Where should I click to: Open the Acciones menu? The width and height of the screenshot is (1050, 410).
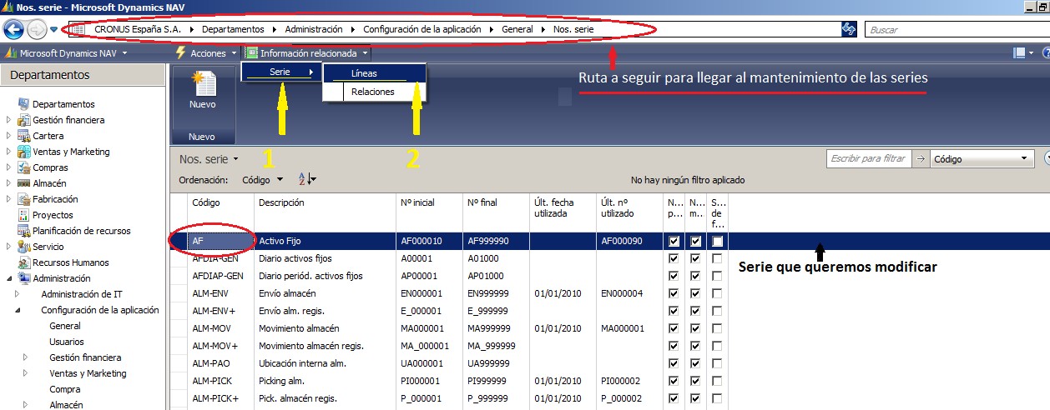207,52
